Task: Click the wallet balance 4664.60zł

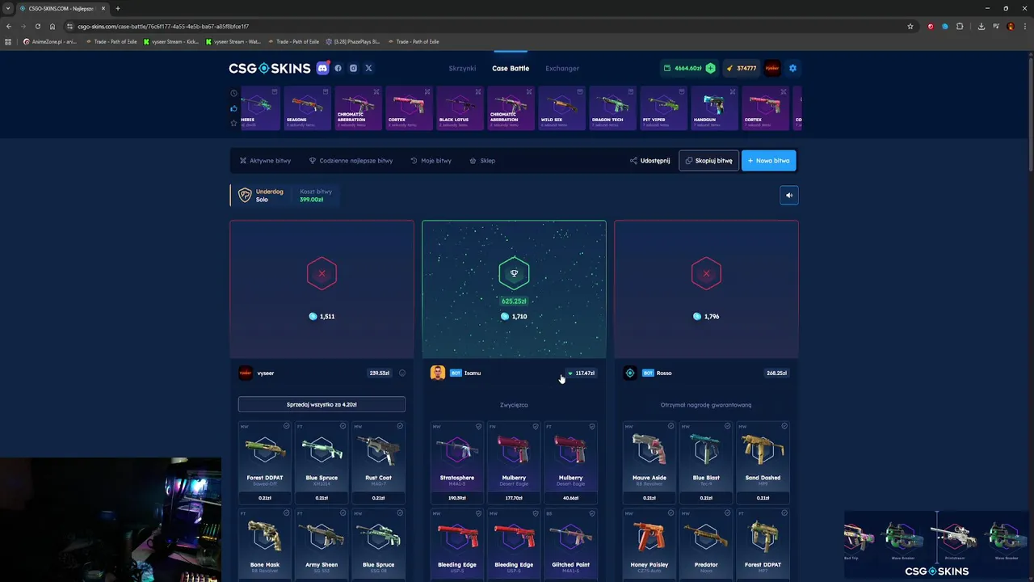Action: (683, 68)
